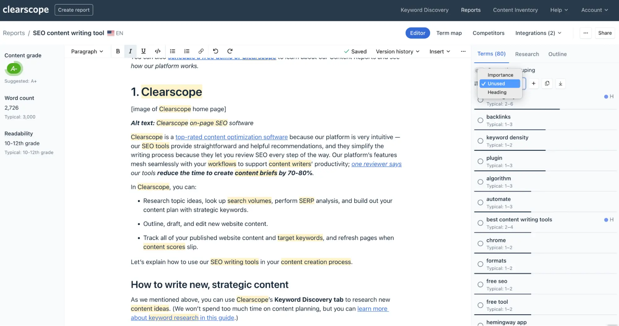619x326 pixels.
Task: Undo the last edit
Action: 216,51
